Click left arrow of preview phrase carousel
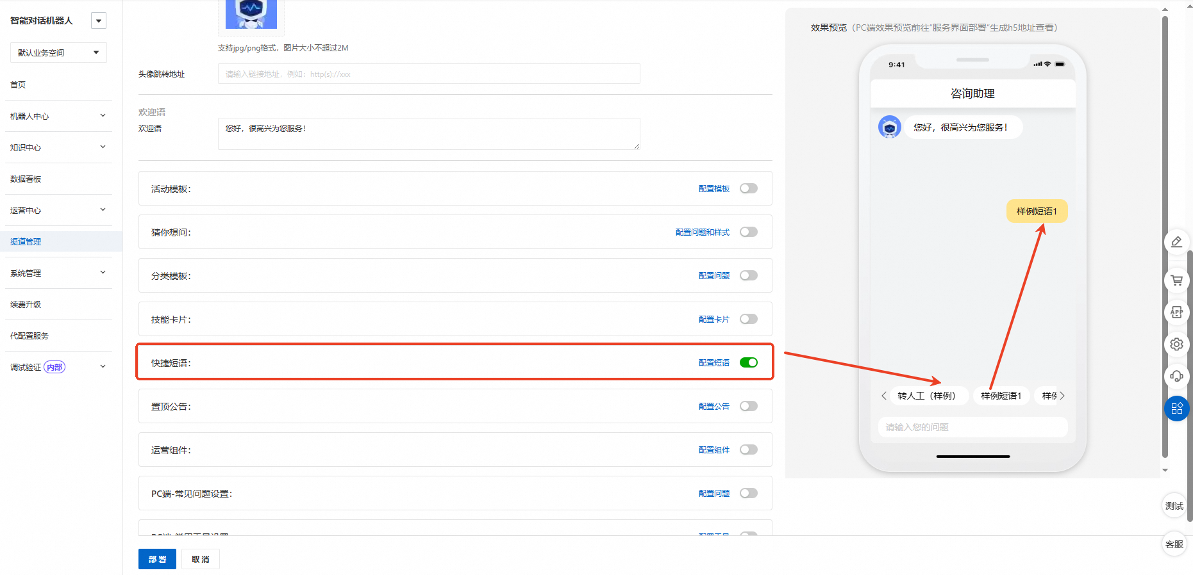The image size is (1193, 575). click(x=884, y=396)
